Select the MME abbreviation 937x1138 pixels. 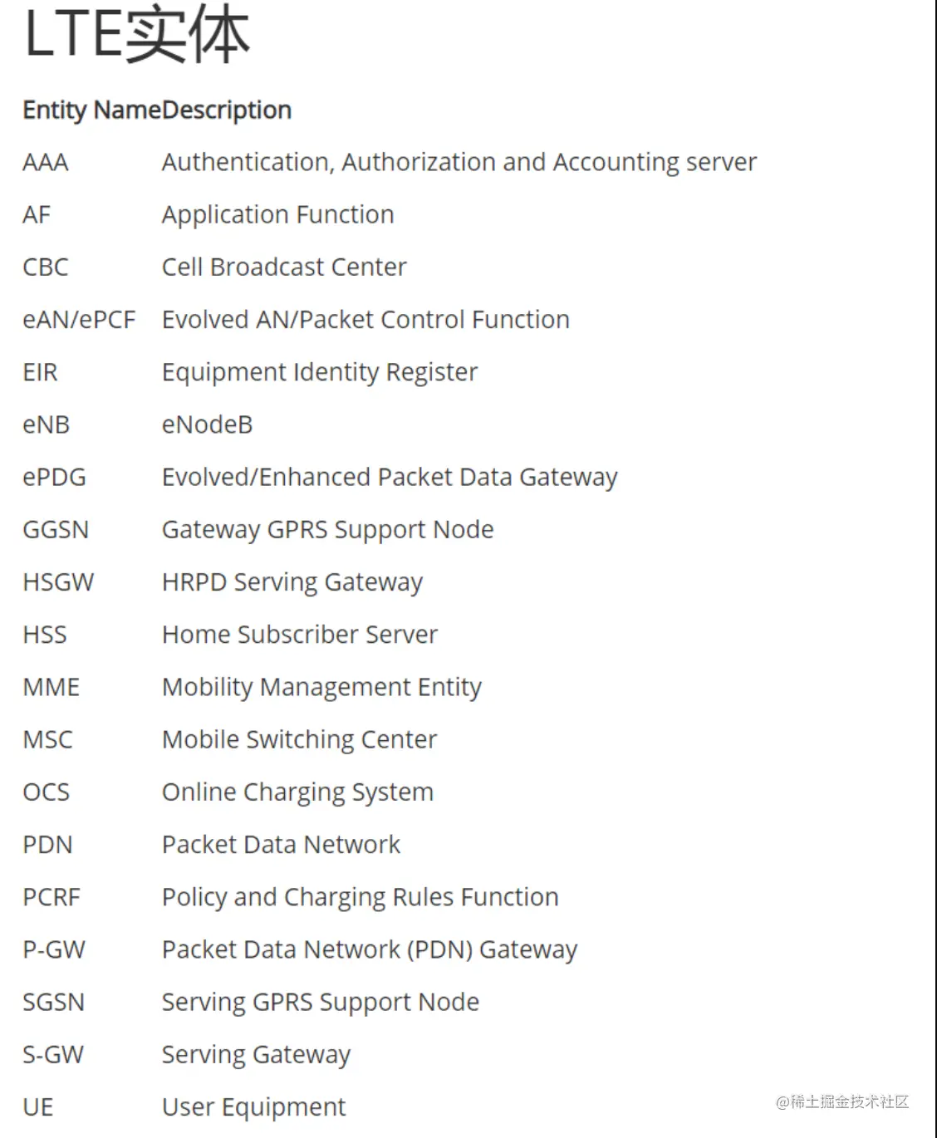tap(52, 687)
